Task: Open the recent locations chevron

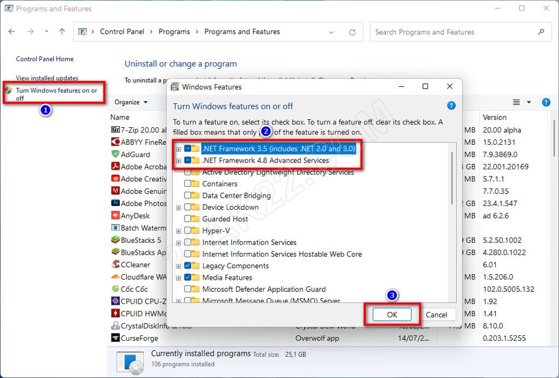Action: [46, 31]
